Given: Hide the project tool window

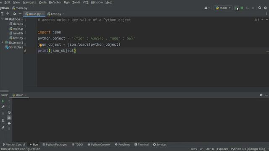Looking at the screenshot, I should tap(20, 14).
